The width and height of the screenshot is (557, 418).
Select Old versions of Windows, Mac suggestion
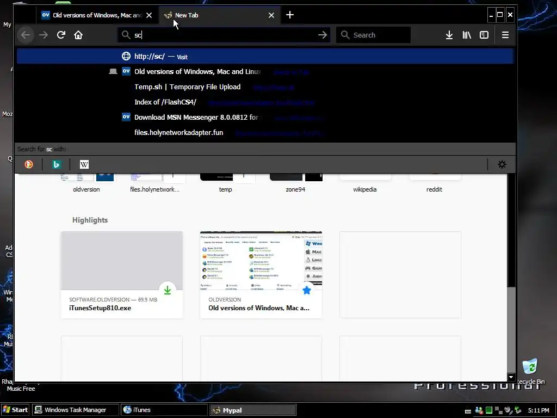click(265, 72)
